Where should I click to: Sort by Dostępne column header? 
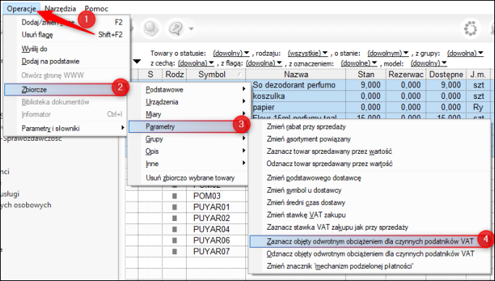coord(446,74)
